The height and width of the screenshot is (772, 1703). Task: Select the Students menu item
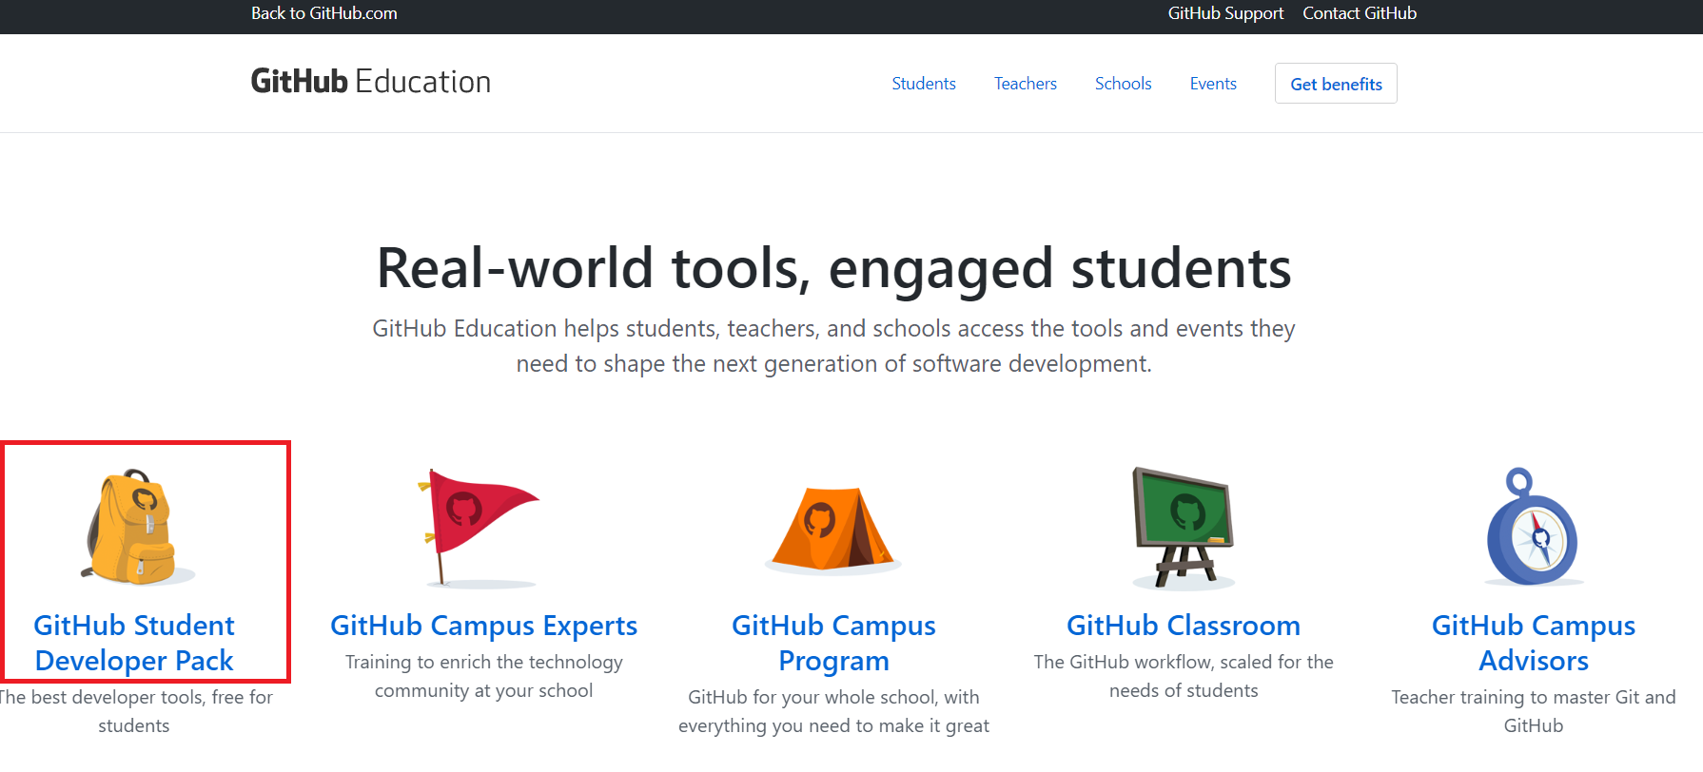(924, 84)
